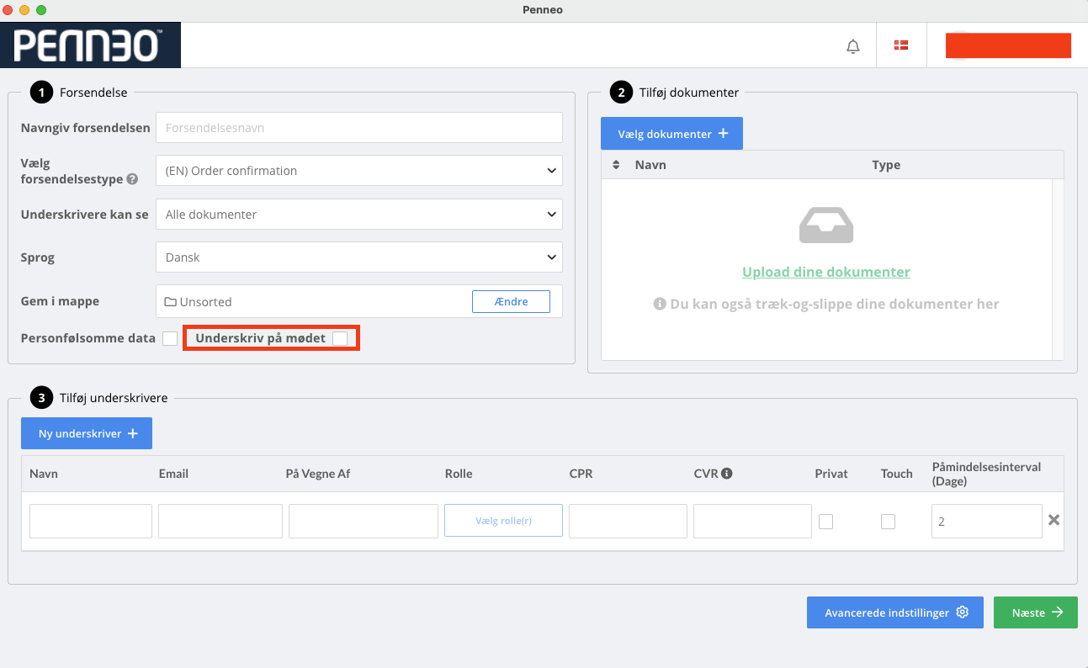Click the CVR info icon
1088x668 pixels.
point(727,474)
